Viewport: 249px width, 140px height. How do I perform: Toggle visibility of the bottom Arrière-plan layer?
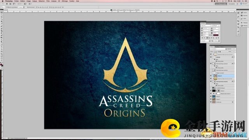[211, 102]
